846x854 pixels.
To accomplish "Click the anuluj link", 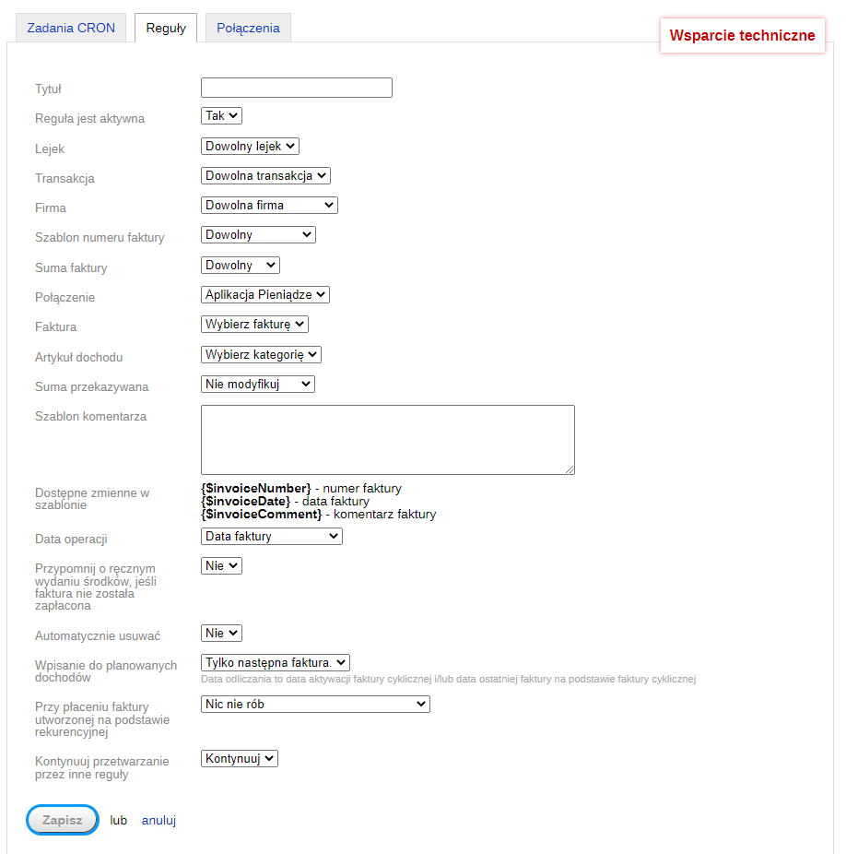I will (x=159, y=820).
